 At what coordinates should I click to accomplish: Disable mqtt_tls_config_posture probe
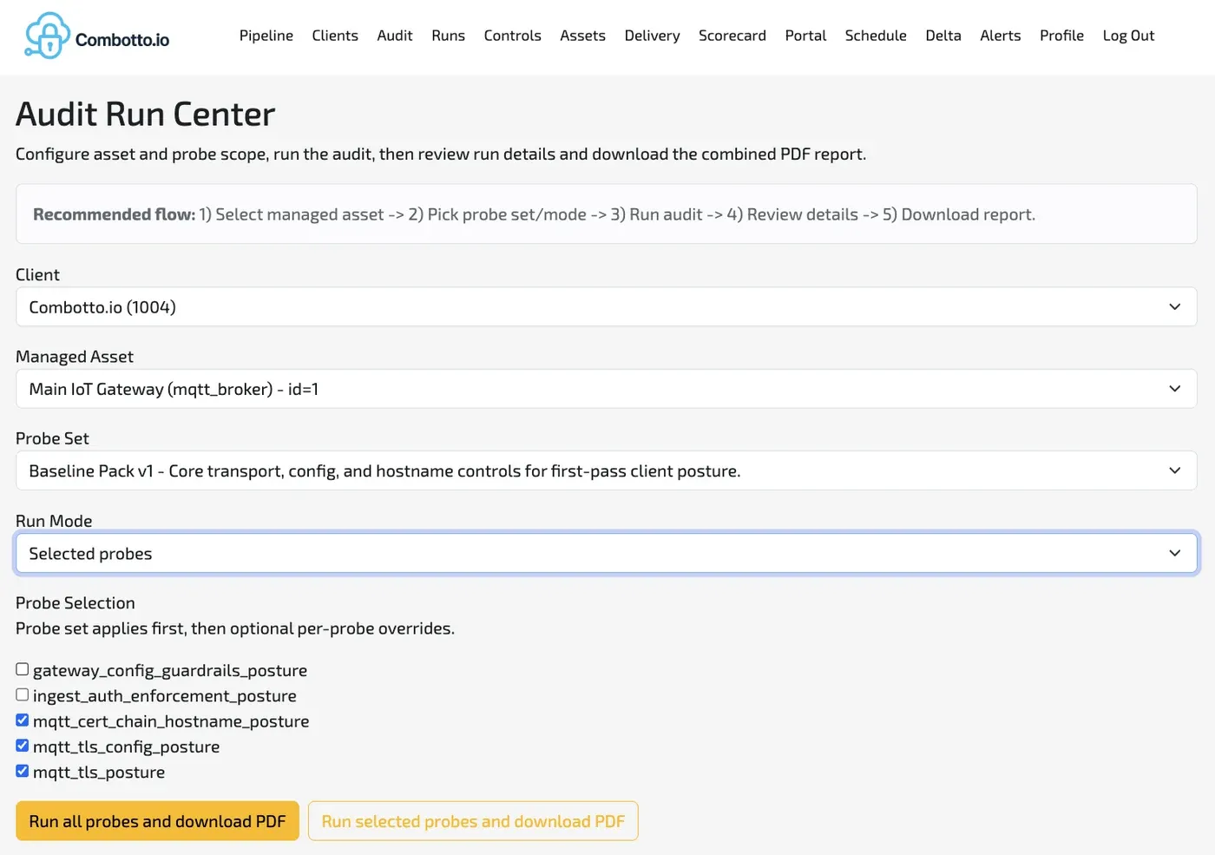pos(22,745)
